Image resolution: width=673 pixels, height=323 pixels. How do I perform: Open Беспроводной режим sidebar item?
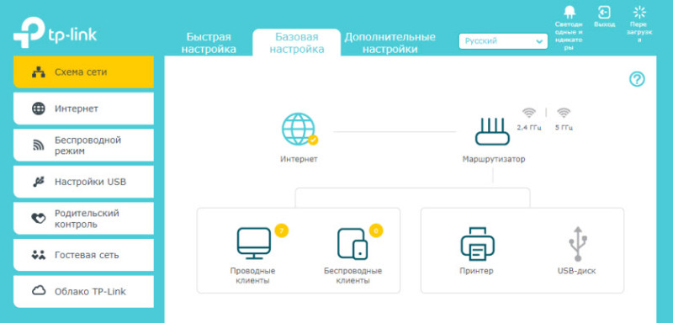83,146
